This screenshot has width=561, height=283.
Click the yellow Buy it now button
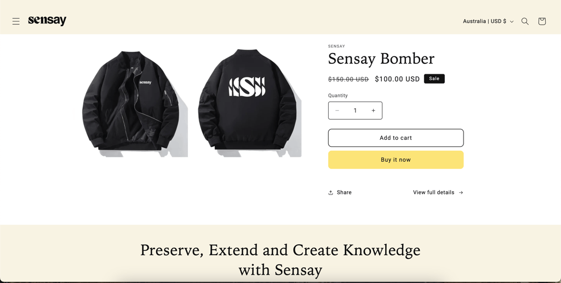396,160
